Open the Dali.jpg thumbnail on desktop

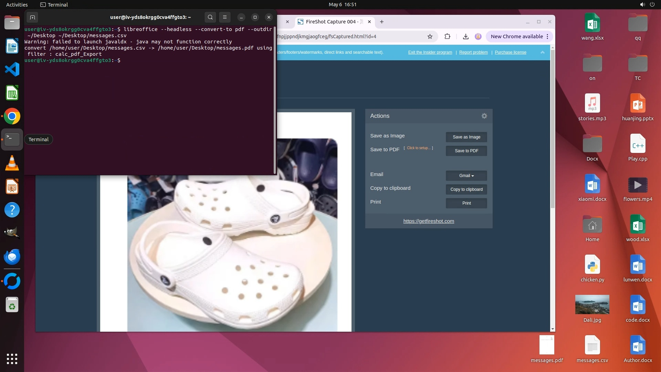click(x=592, y=304)
